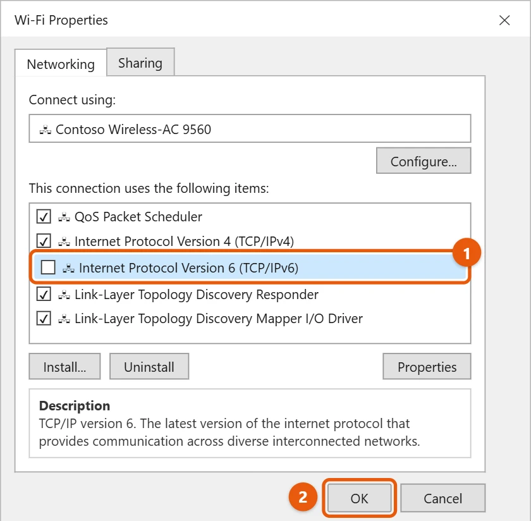Check the Internet Protocol Version 6 checkbox

click(x=48, y=267)
